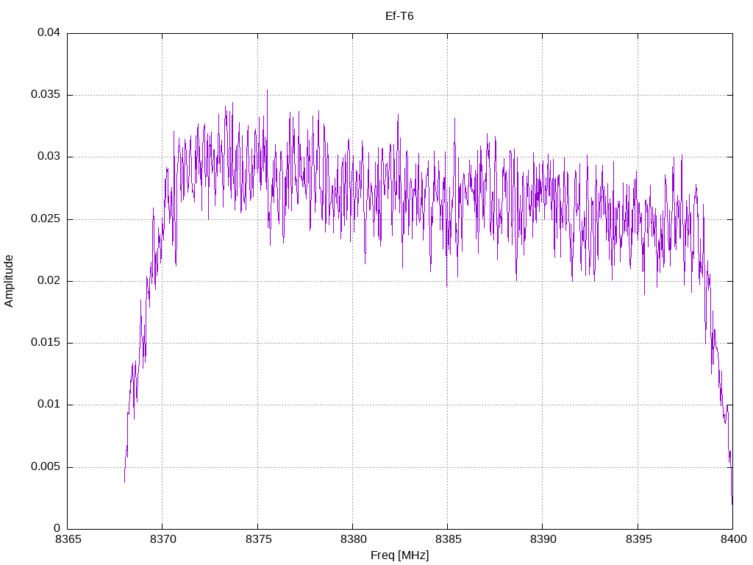Select the 'Amplitude' y-axis label
Screen dimensions: 753x565
tap(9, 281)
